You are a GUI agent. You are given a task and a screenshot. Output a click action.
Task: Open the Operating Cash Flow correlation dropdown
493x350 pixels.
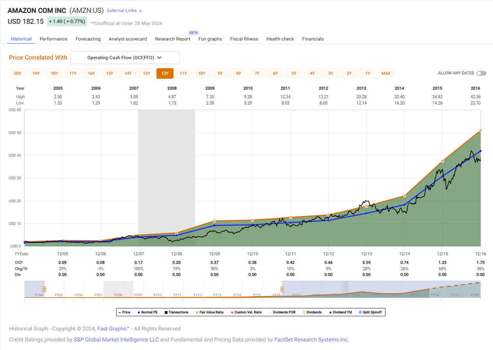125,58
